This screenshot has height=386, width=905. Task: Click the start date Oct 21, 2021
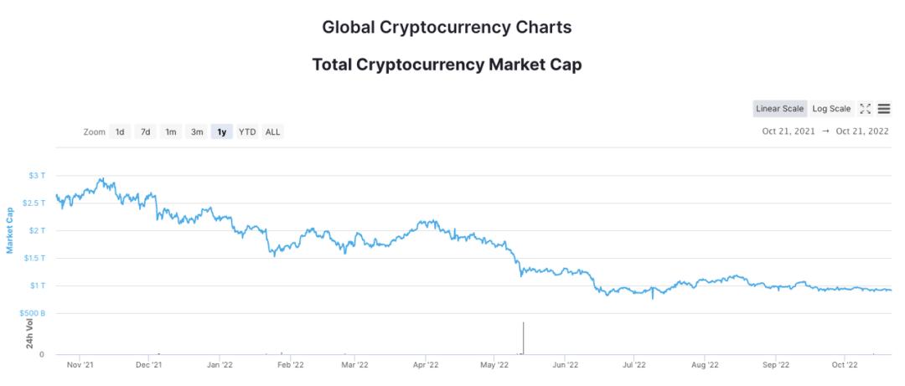point(789,131)
